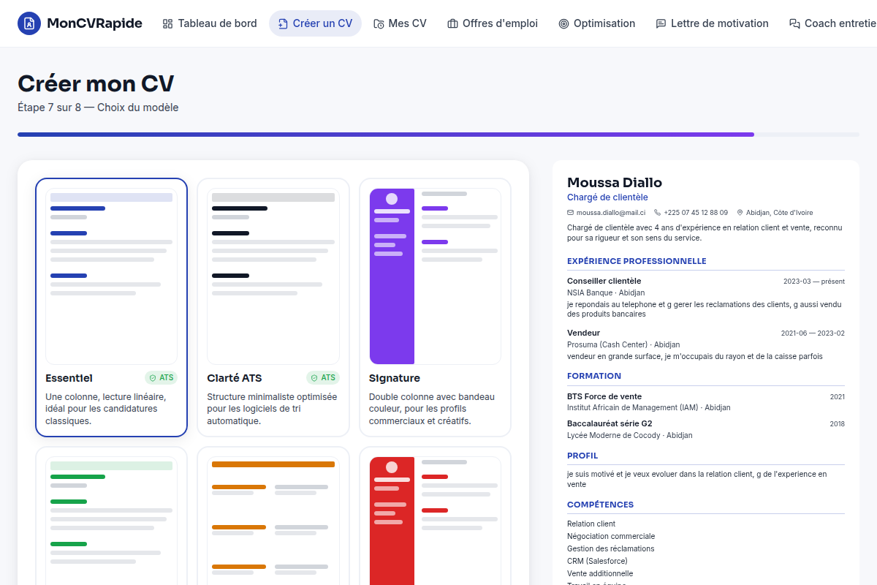This screenshot has height=585, width=877.
Task: Click the Offres d'emploi briefcase icon
Action: click(452, 23)
